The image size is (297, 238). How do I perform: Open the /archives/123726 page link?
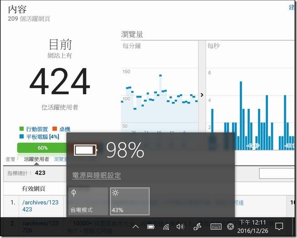pyautogui.click(x=40, y=227)
